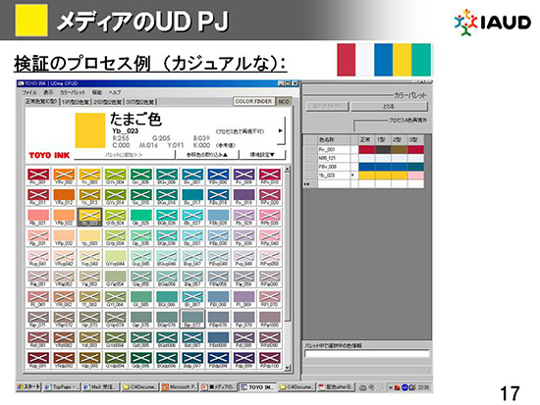The width and height of the screenshot is (540, 405).
Task: Click scroll down arrow of swatch grid
Action: point(288,368)
